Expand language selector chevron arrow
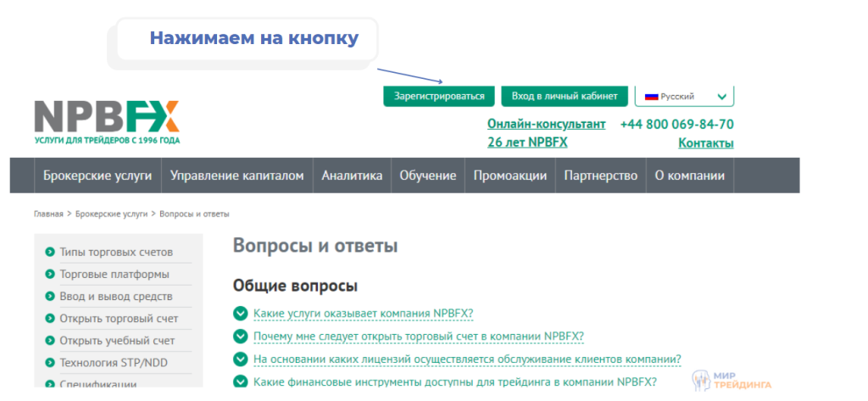This screenshot has width=868, height=401. 721,97
